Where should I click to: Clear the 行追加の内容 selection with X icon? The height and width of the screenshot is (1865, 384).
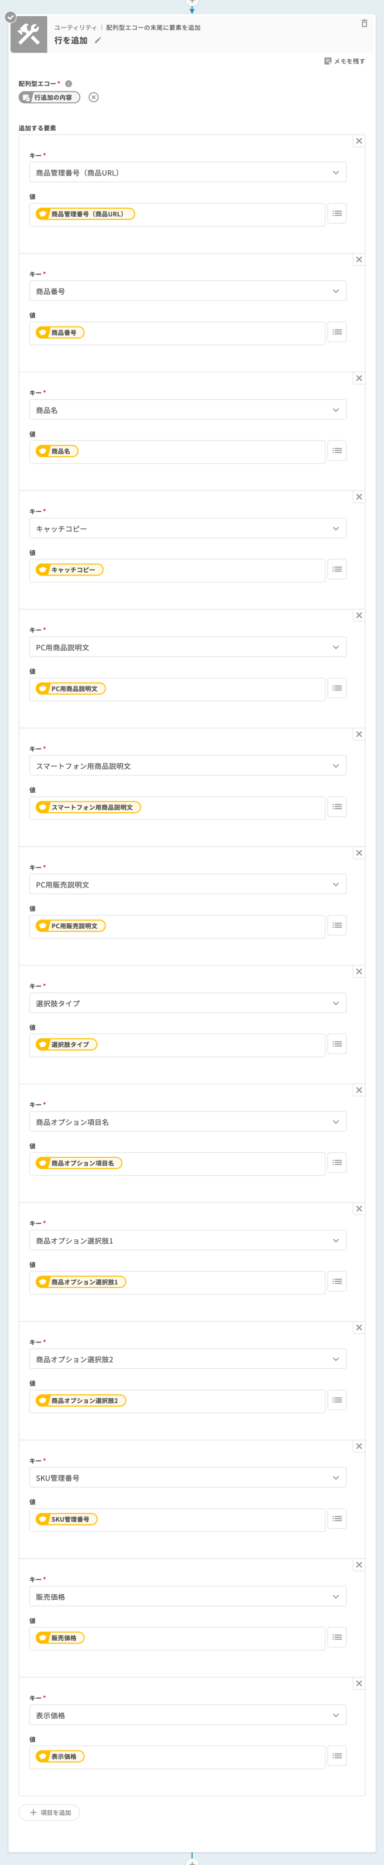(93, 98)
